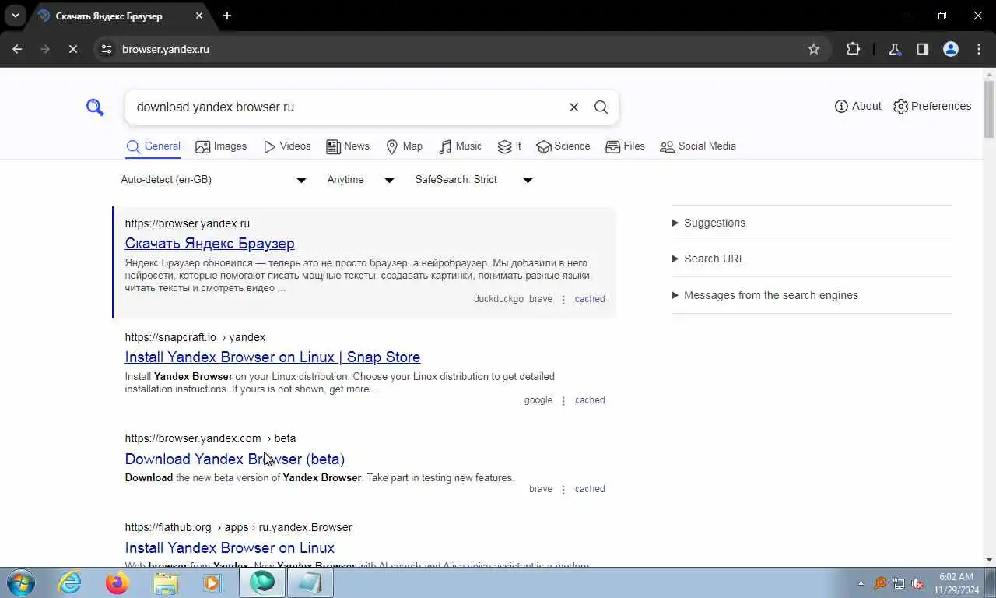Click the search query input field
The height and width of the screenshot is (598, 996).
tap(346, 107)
